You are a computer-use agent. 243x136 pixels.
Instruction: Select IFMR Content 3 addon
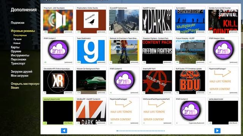pos(190,111)
